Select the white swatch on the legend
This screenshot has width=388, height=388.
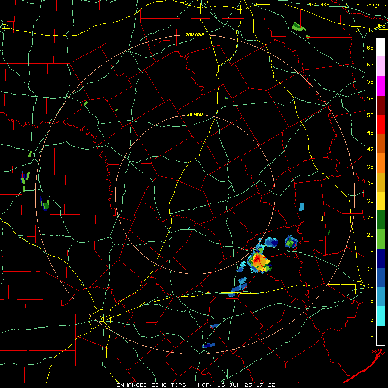(x=381, y=47)
